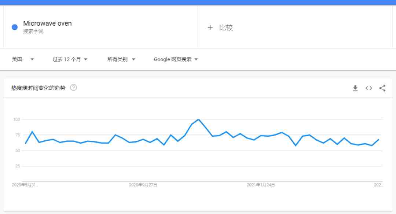This screenshot has width=396, height=214.
Task: Click the 2021年1月24日 axis date label
Action: (261, 185)
